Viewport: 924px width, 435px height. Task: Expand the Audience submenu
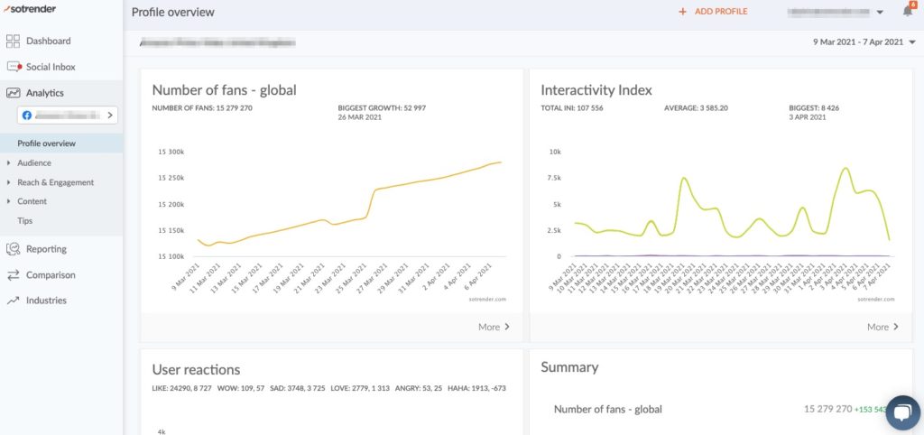click(x=34, y=163)
